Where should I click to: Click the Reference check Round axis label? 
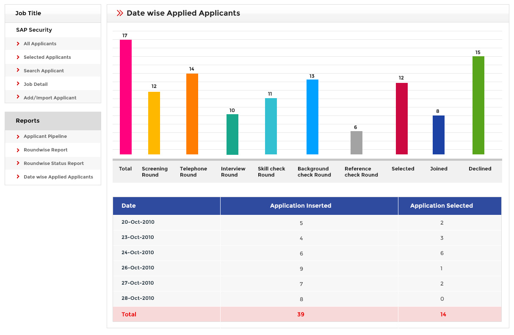[361, 172]
